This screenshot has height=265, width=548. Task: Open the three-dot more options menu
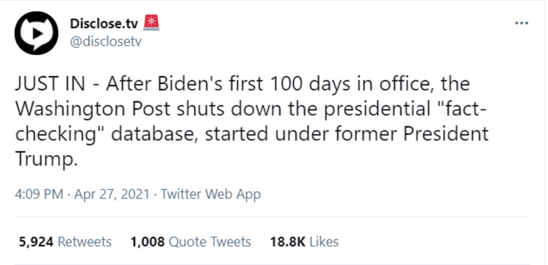pyautogui.click(x=521, y=24)
